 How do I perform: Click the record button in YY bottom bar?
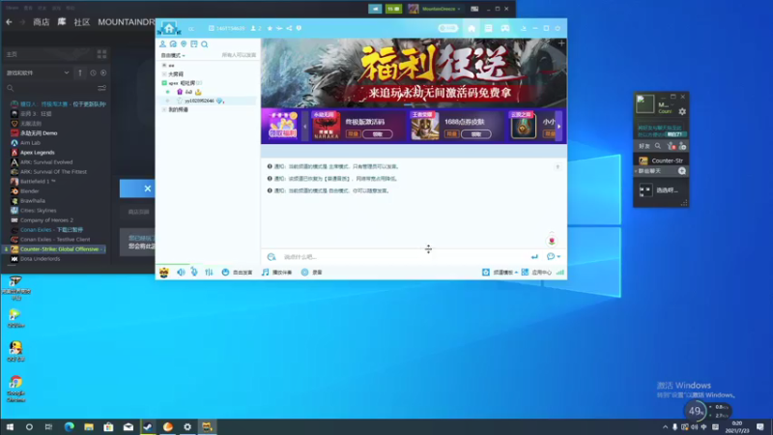click(311, 273)
